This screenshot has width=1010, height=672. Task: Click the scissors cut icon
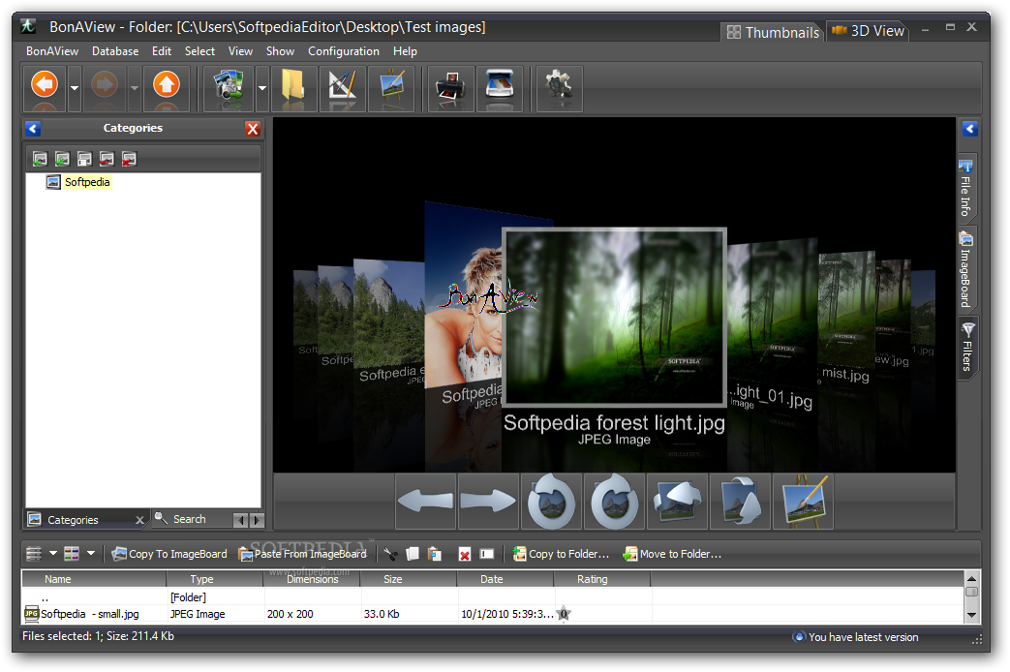coord(390,554)
